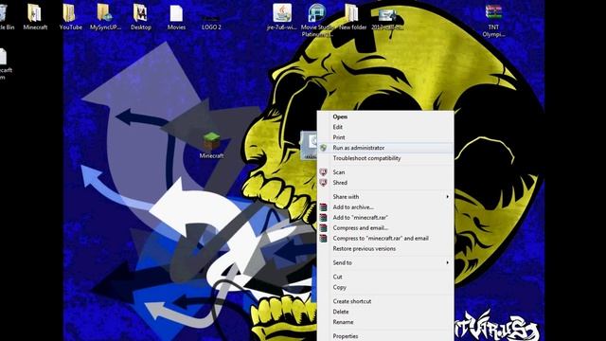Select the Minecraft folder icon on desktop
Screen dimensions: 606x341
click(35, 13)
